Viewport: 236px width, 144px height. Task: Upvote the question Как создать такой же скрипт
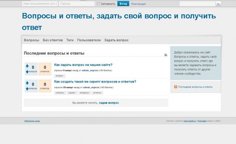27,83
